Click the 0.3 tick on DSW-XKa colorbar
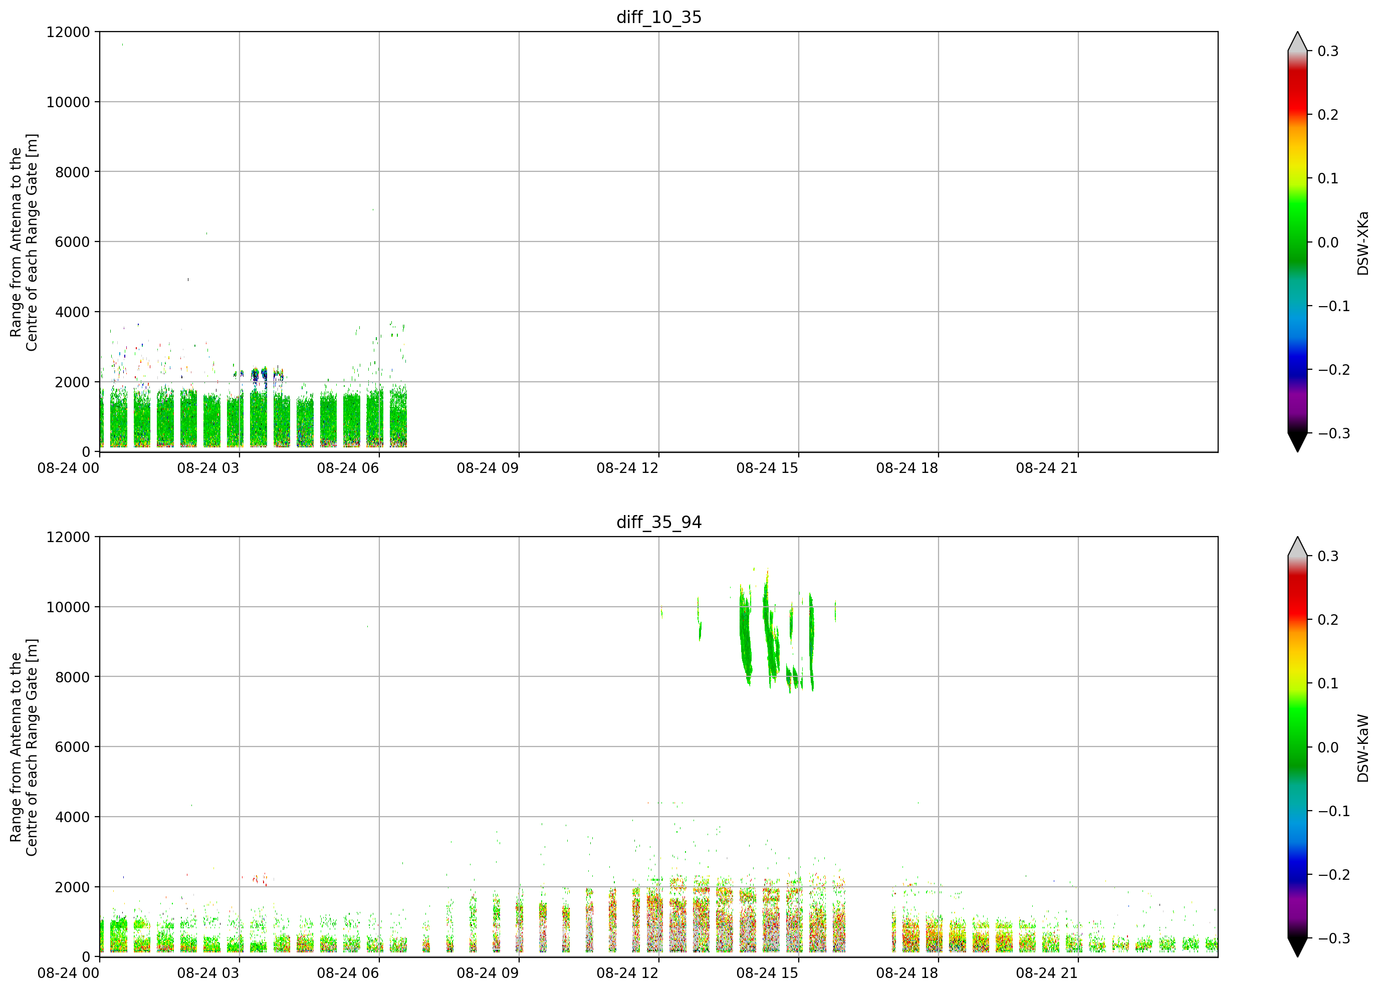Screen dimensions: 1380x991 tap(1328, 51)
